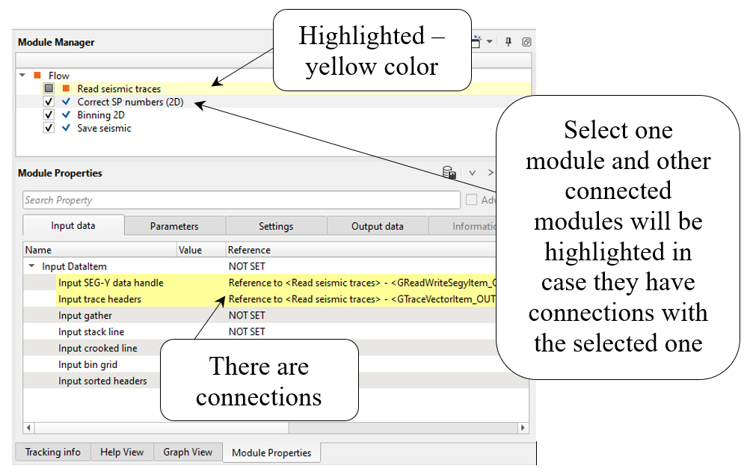Switch to the Parameters tab
This screenshot has height=475, width=747.
pos(174,226)
